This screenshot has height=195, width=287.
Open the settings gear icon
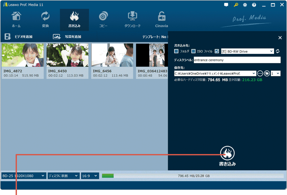245,5
